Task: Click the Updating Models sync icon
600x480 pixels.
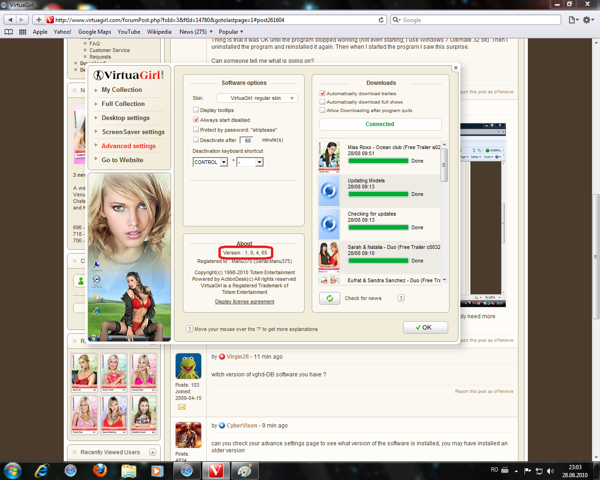Action: [329, 191]
